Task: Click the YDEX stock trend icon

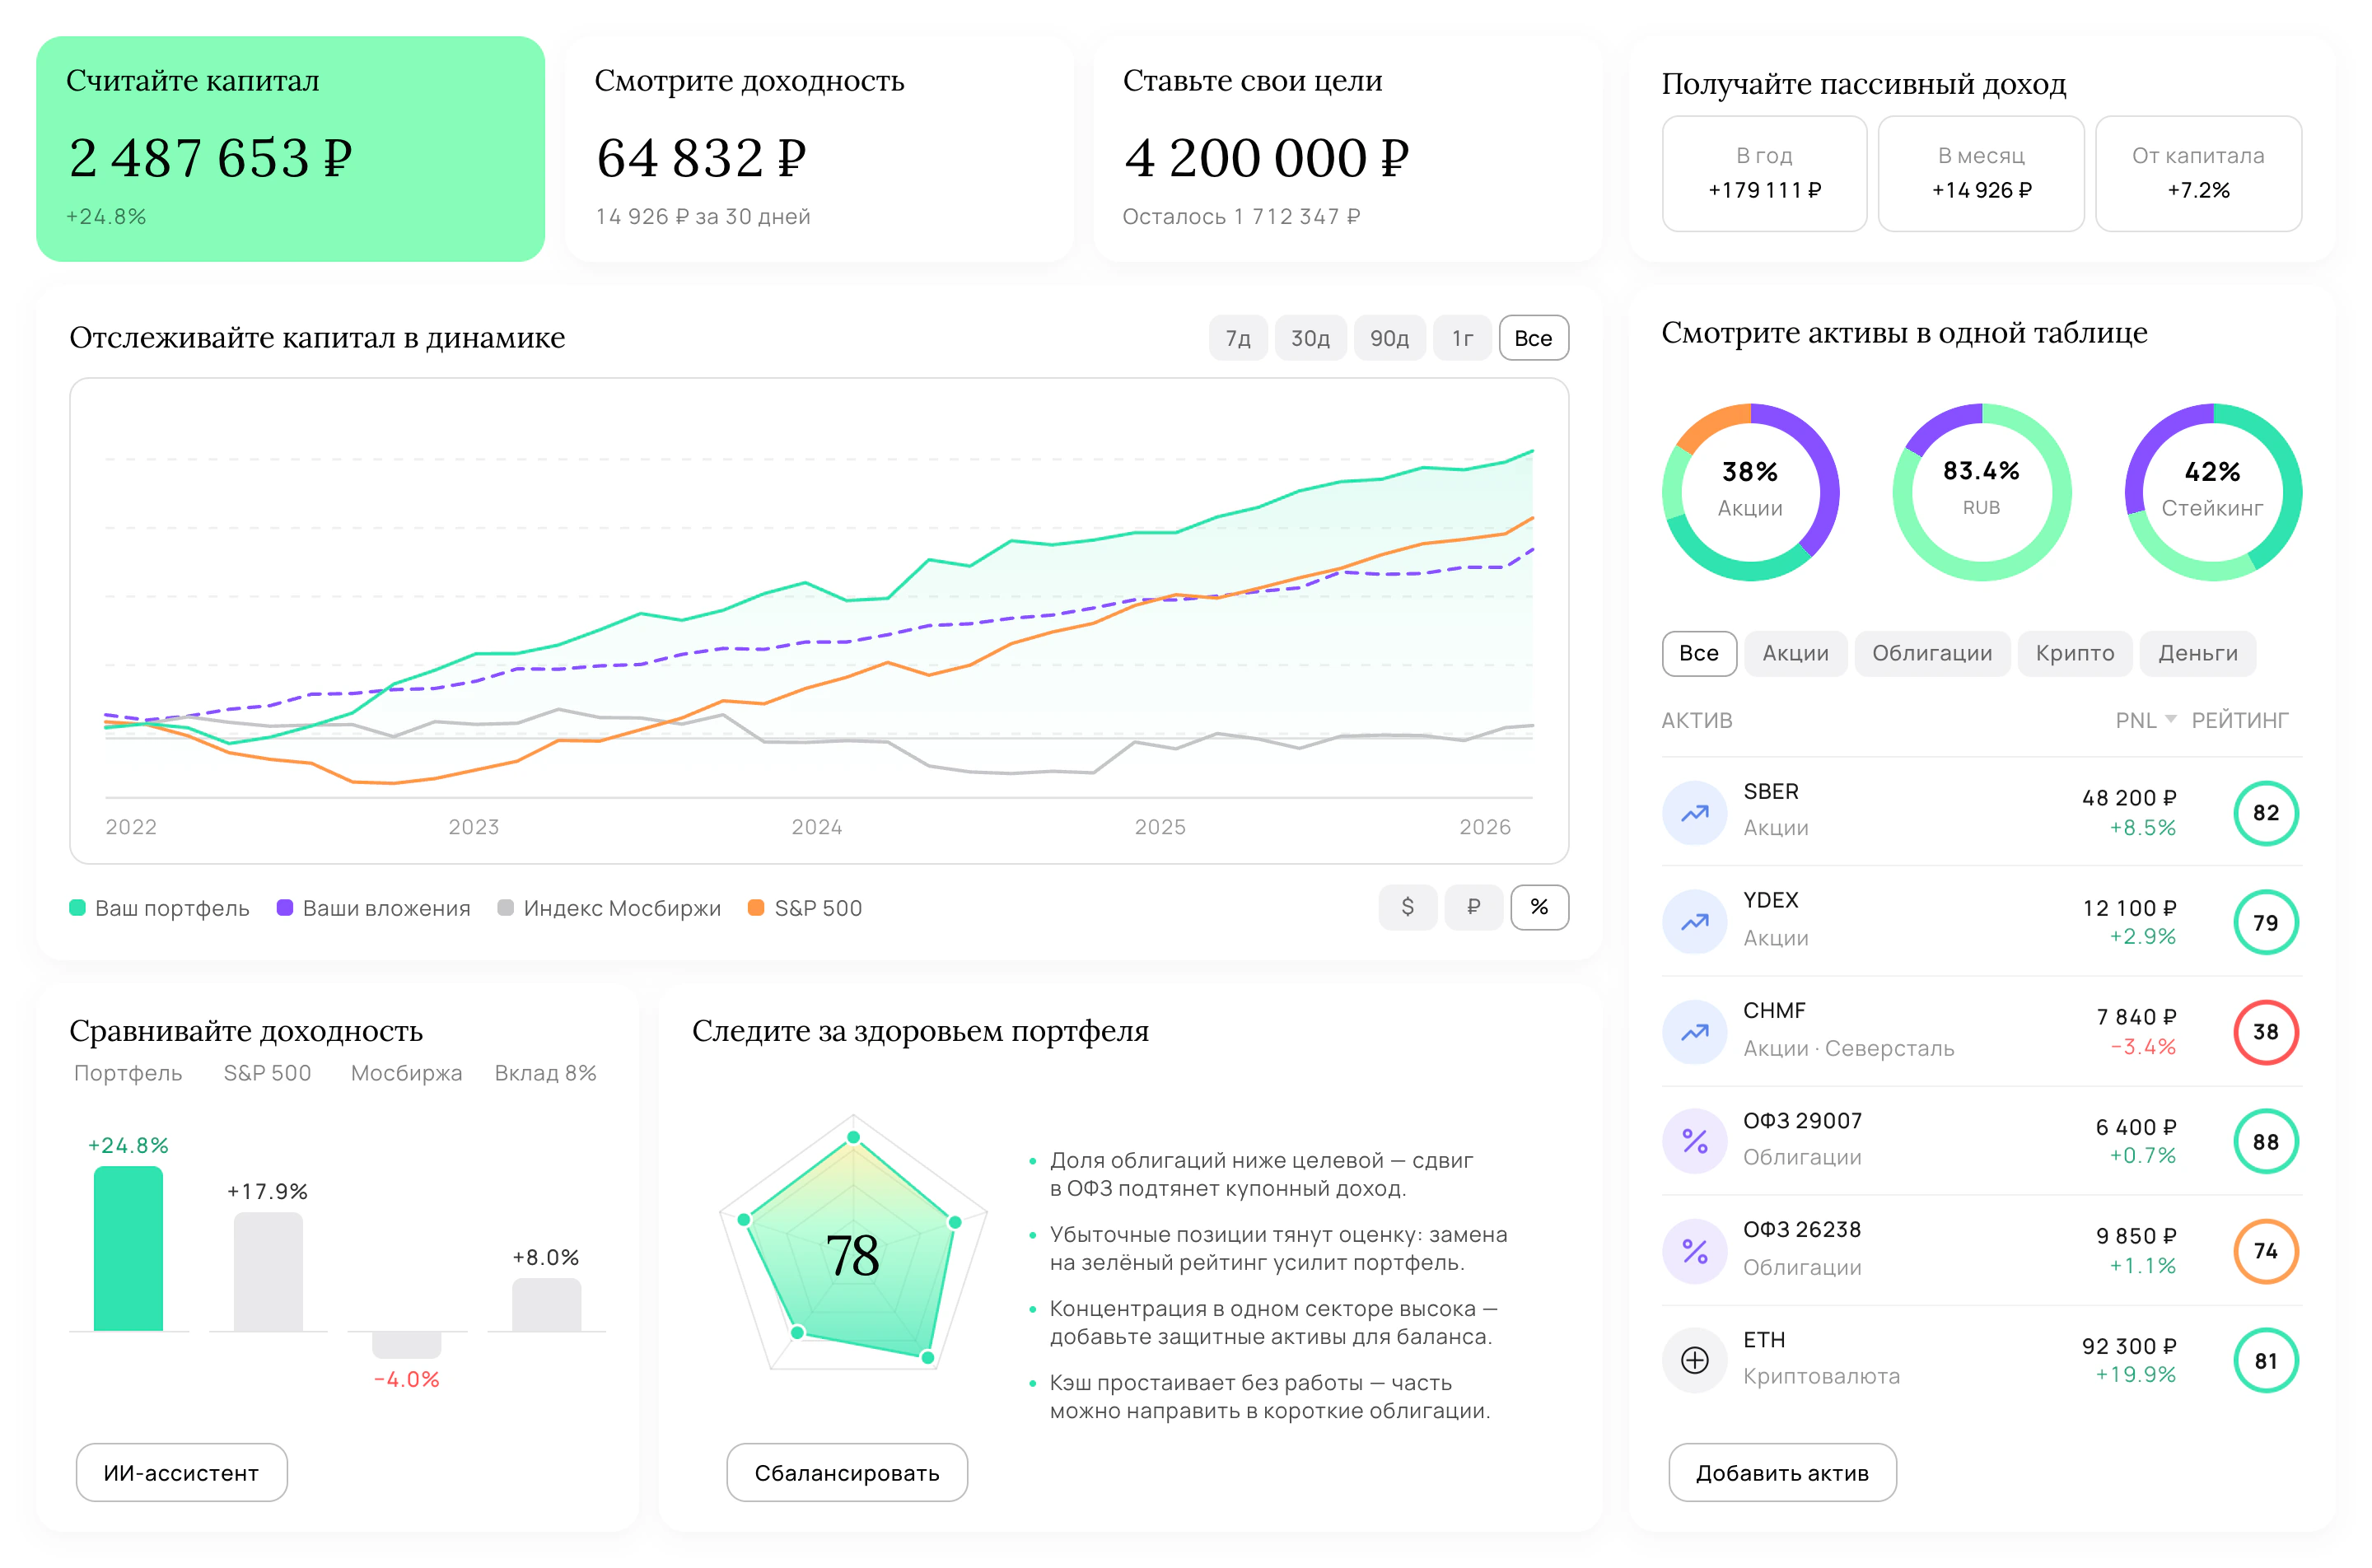Action: click(x=1694, y=921)
